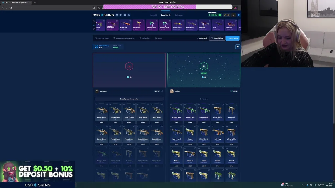The height and width of the screenshot is (188, 335).
Task: Toggle check on Poly Mag card
Action: [x=223, y=126]
